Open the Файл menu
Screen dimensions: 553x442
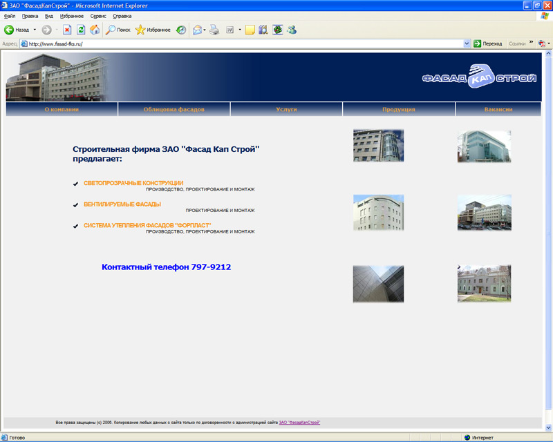point(10,16)
